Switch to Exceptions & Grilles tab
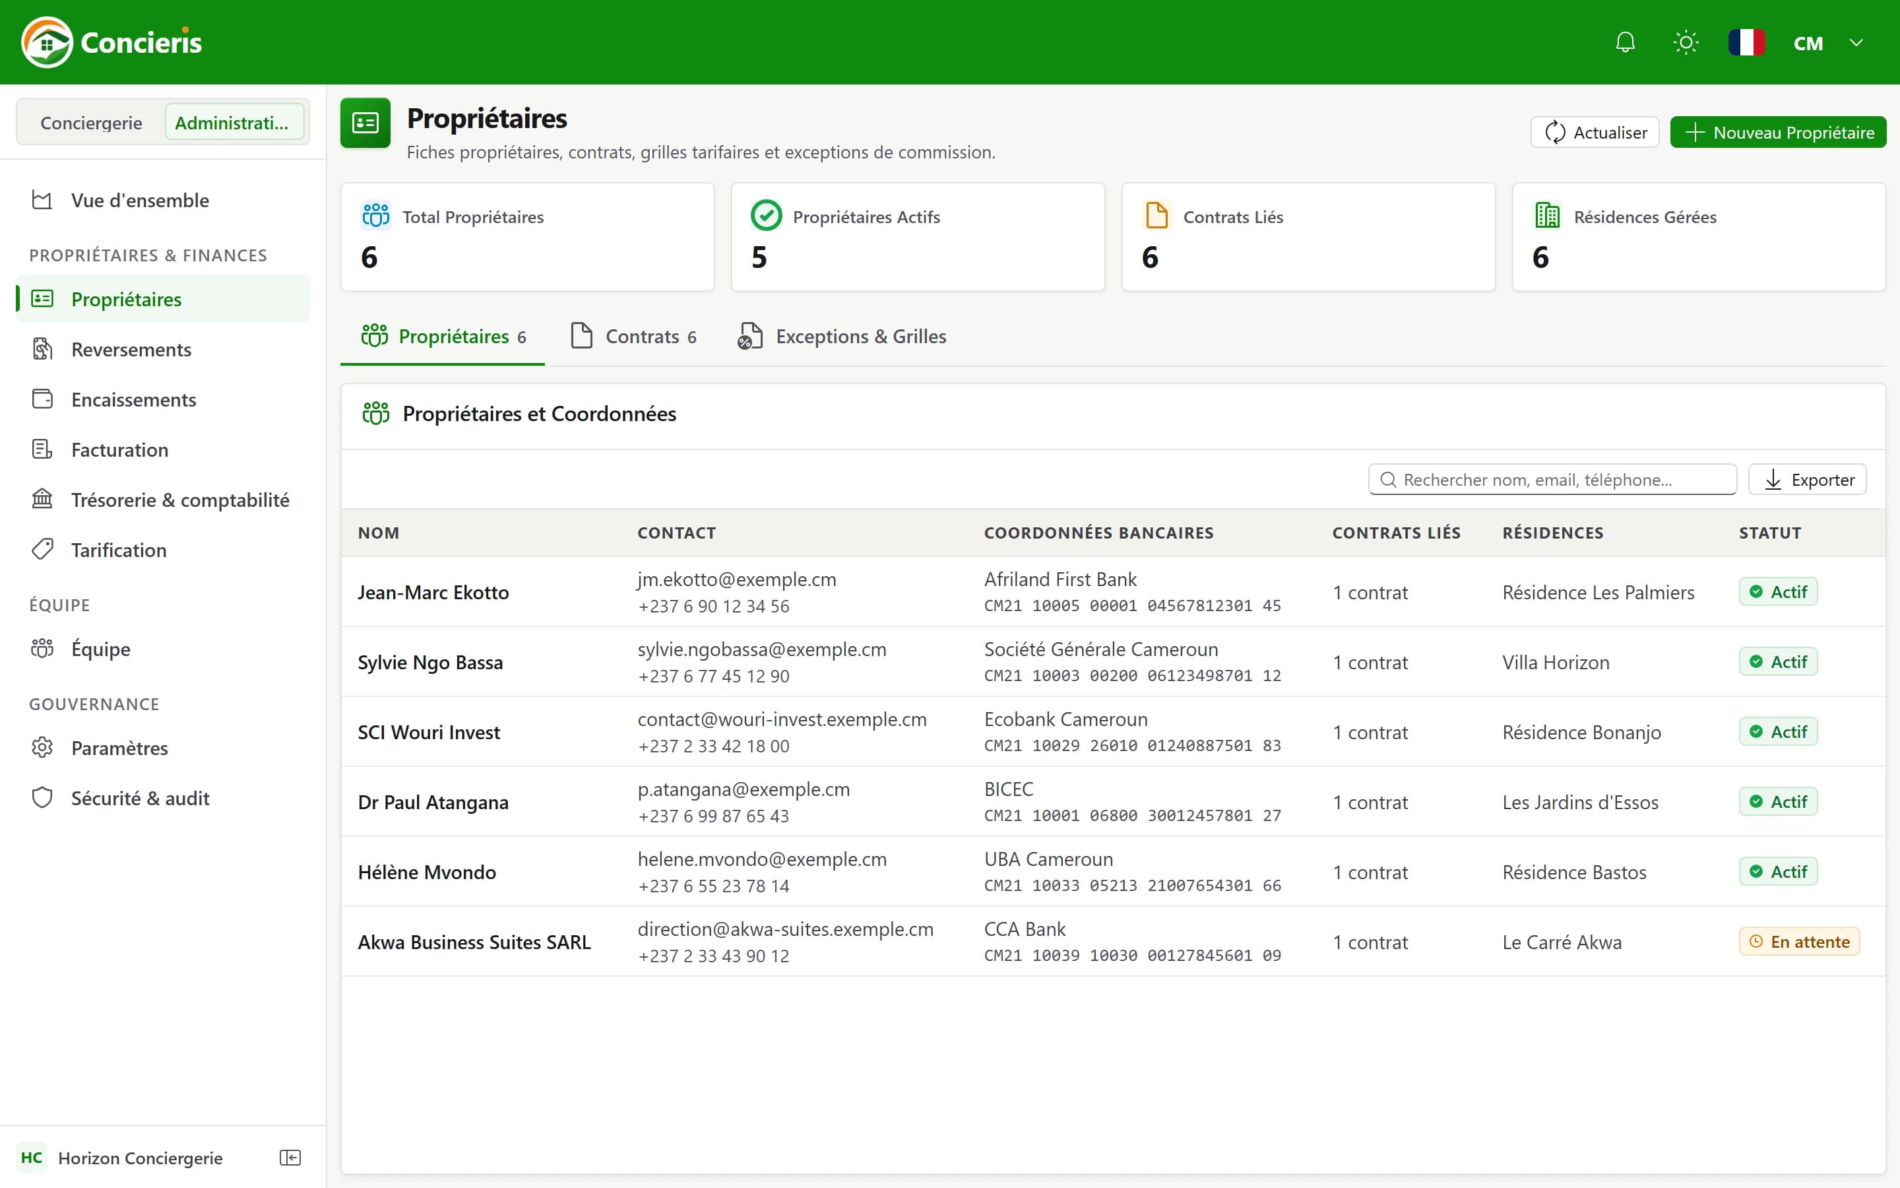This screenshot has width=1900, height=1188. point(842,337)
